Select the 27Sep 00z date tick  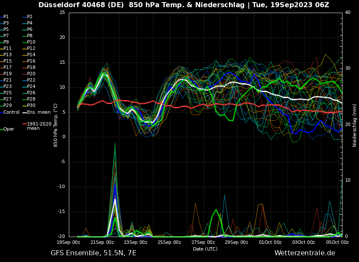point(203,242)
